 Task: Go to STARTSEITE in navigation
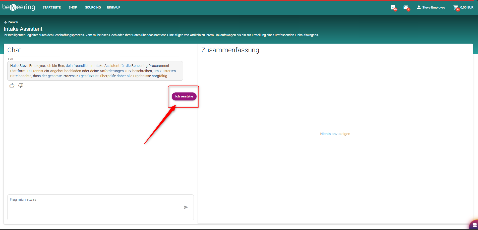coord(51,8)
